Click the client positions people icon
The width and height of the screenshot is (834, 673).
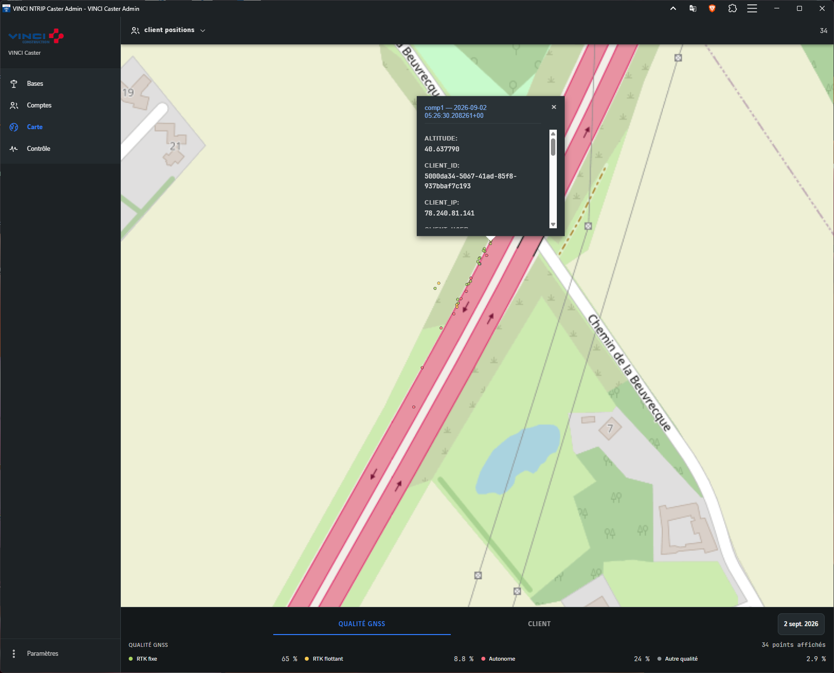(135, 31)
